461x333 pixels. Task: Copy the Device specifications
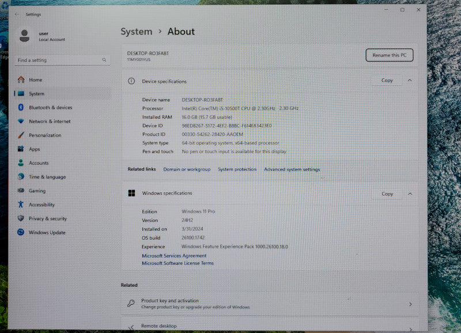(x=387, y=80)
